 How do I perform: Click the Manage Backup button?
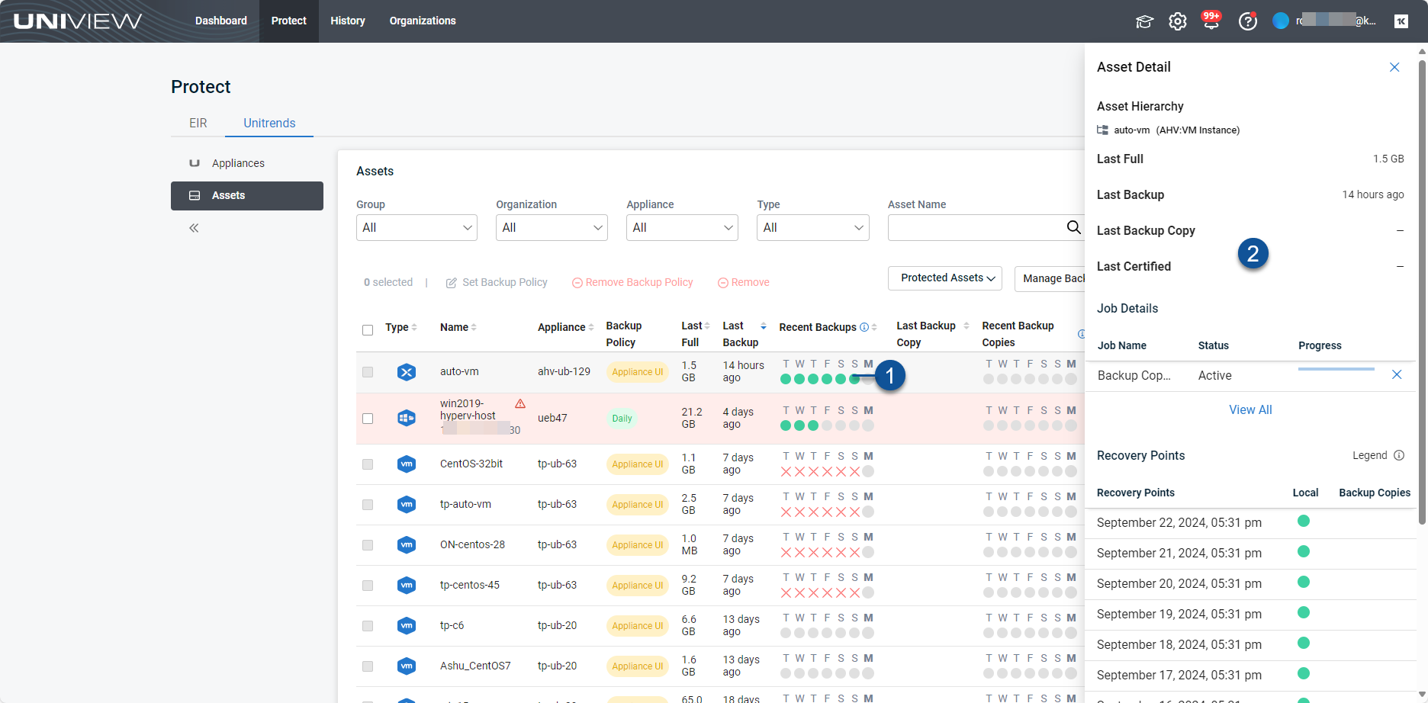[x=1050, y=278]
